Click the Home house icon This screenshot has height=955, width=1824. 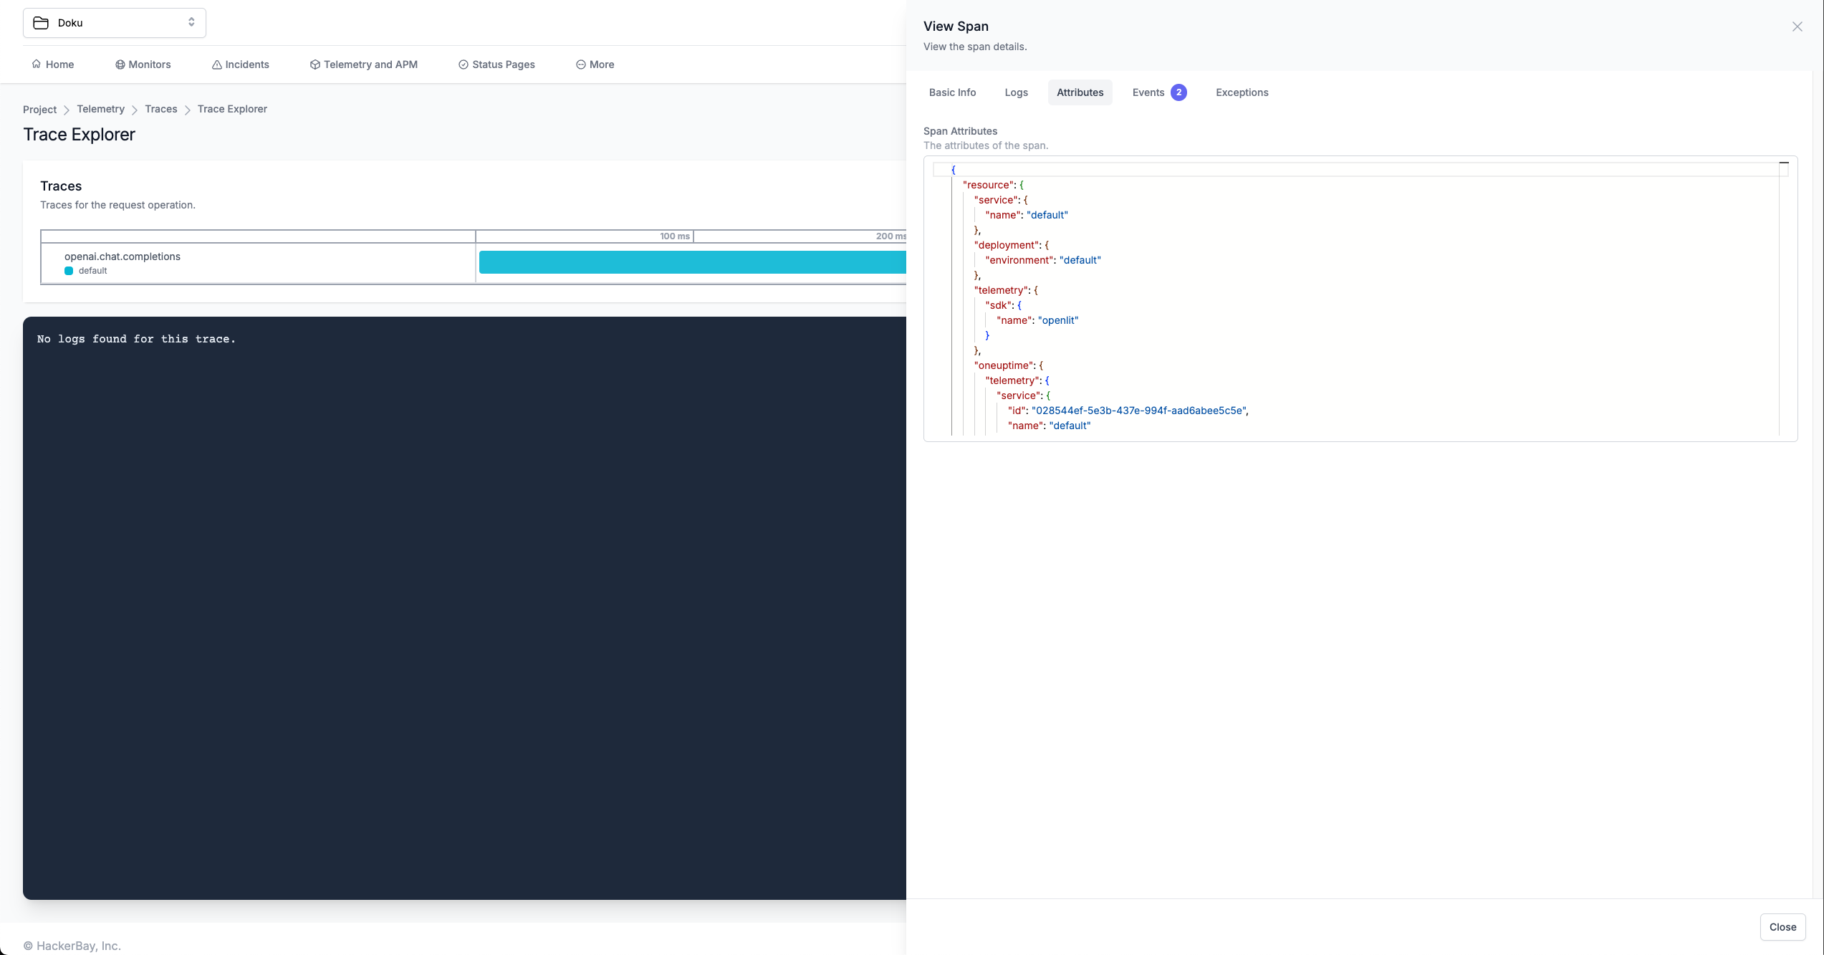[36, 64]
